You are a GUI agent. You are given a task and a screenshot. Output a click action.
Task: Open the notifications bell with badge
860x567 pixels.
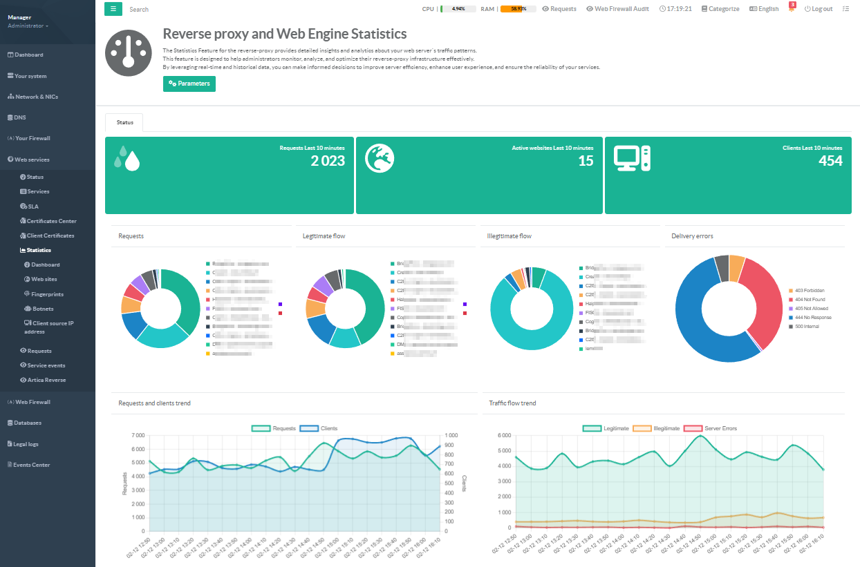point(792,9)
